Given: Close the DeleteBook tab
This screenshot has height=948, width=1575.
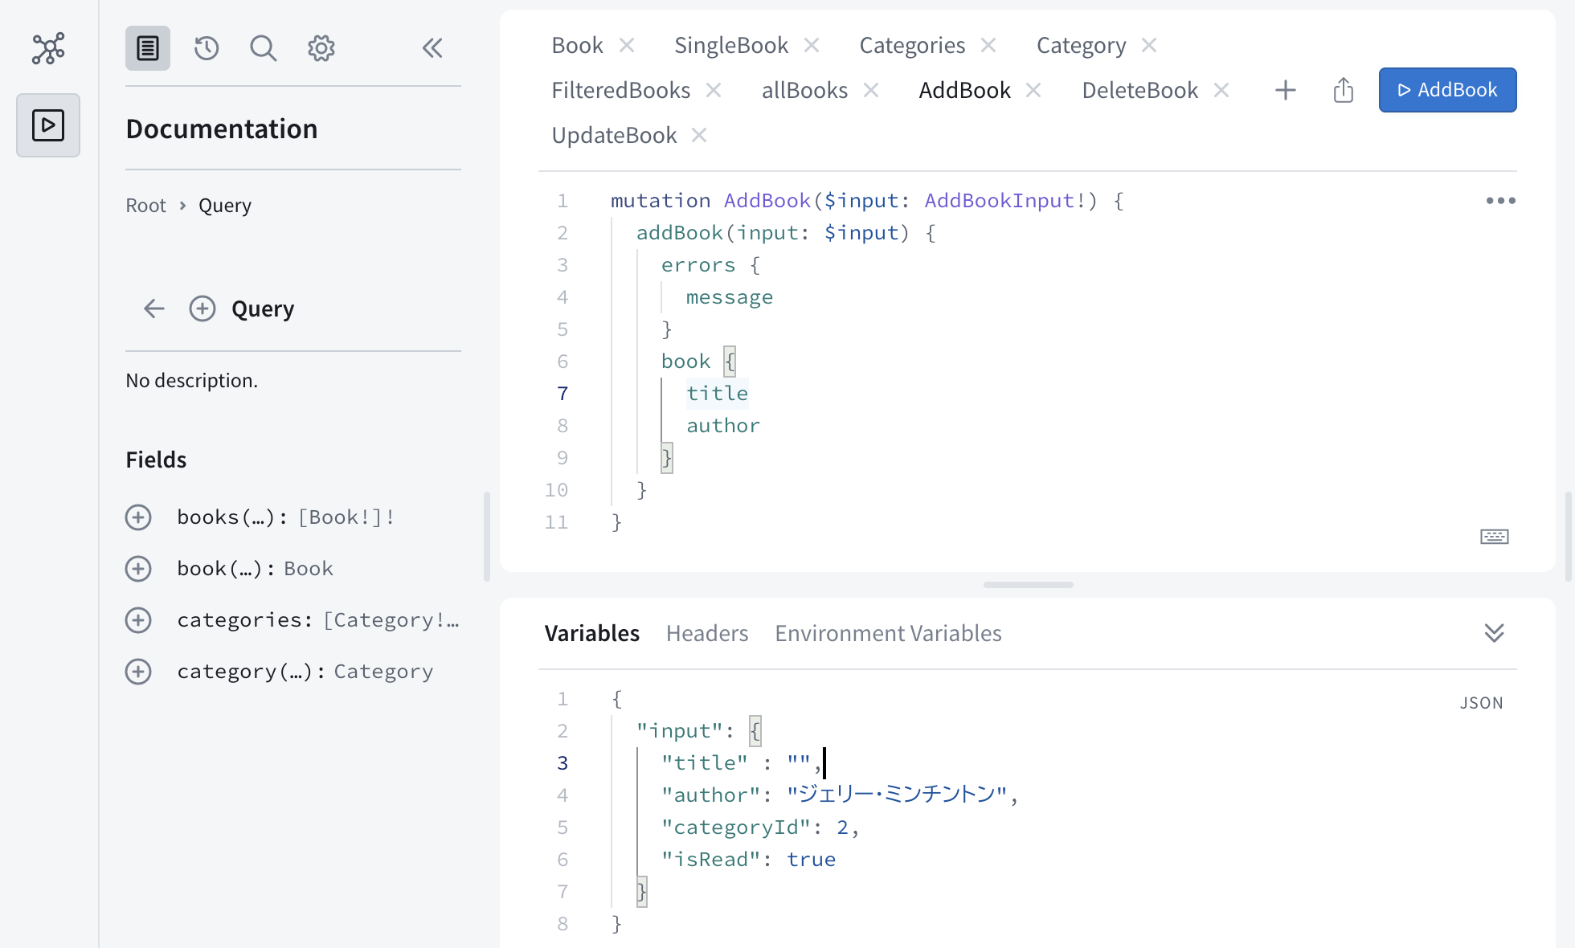Looking at the screenshot, I should [1221, 91].
